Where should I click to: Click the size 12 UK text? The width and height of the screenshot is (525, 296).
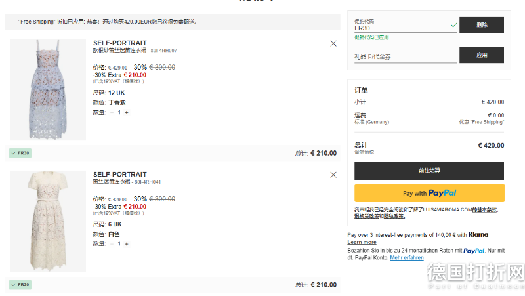click(x=116, y=93)
